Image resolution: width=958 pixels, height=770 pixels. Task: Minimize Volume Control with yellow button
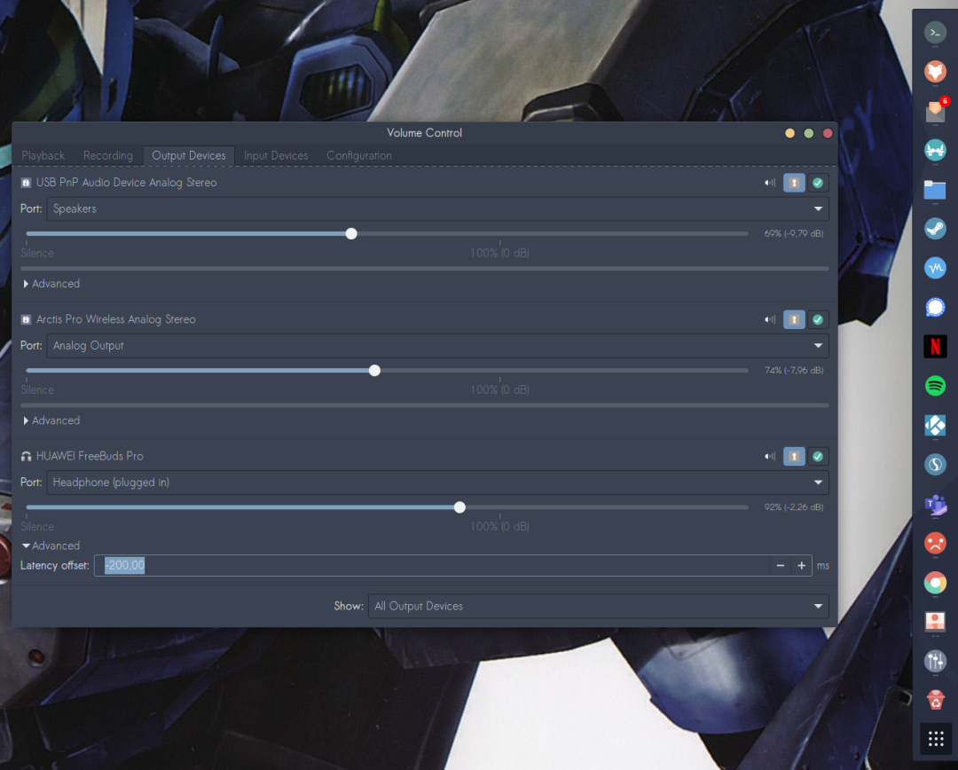tap(790, 133)
